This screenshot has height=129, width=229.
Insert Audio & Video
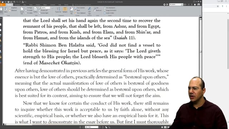coord(109,13)
